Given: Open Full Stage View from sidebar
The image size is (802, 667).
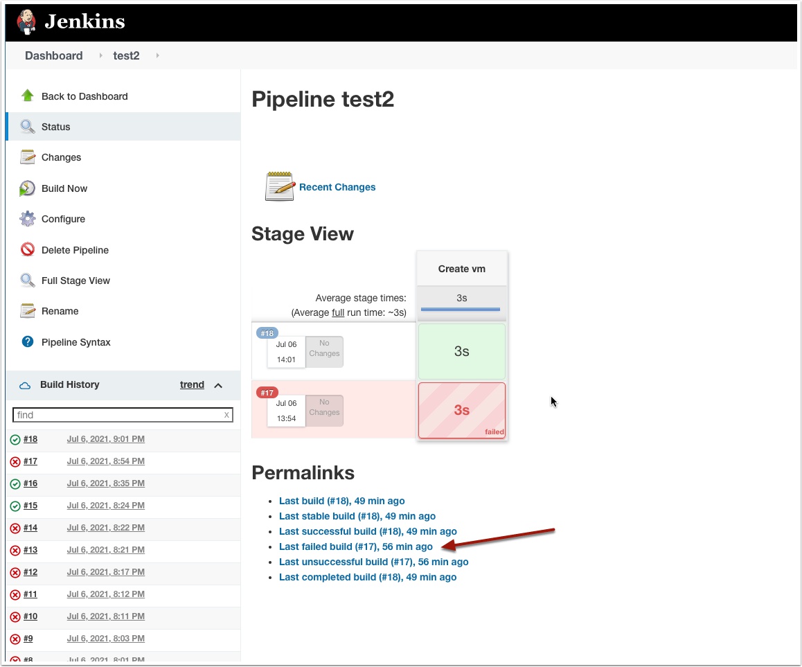Looking at the screenshot, I should pos(75,281).
